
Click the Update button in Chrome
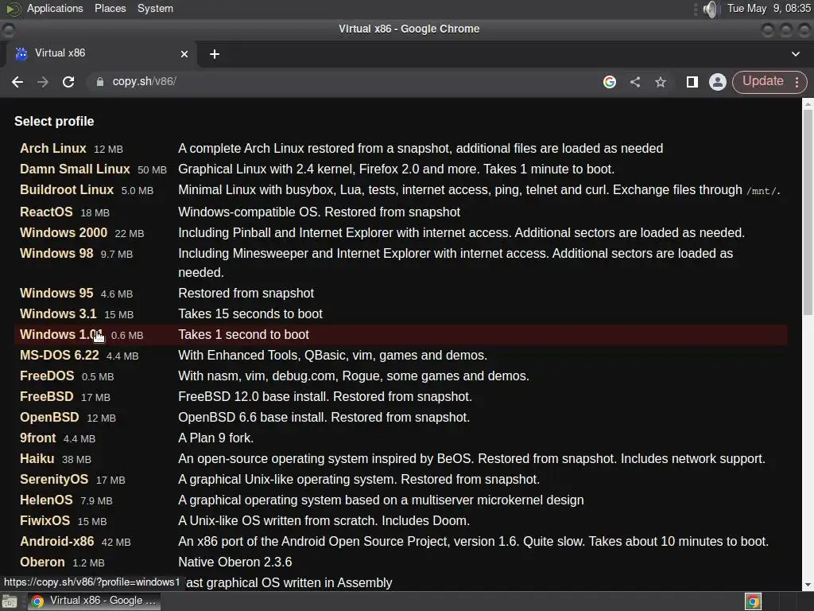tap(762, 82)
